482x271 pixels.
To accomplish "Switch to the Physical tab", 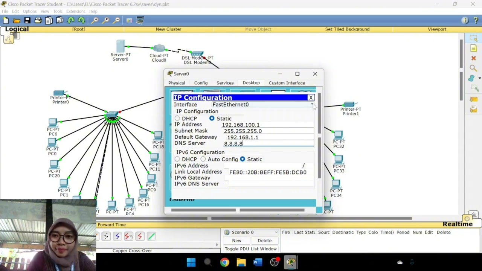I will pos(177,83).
